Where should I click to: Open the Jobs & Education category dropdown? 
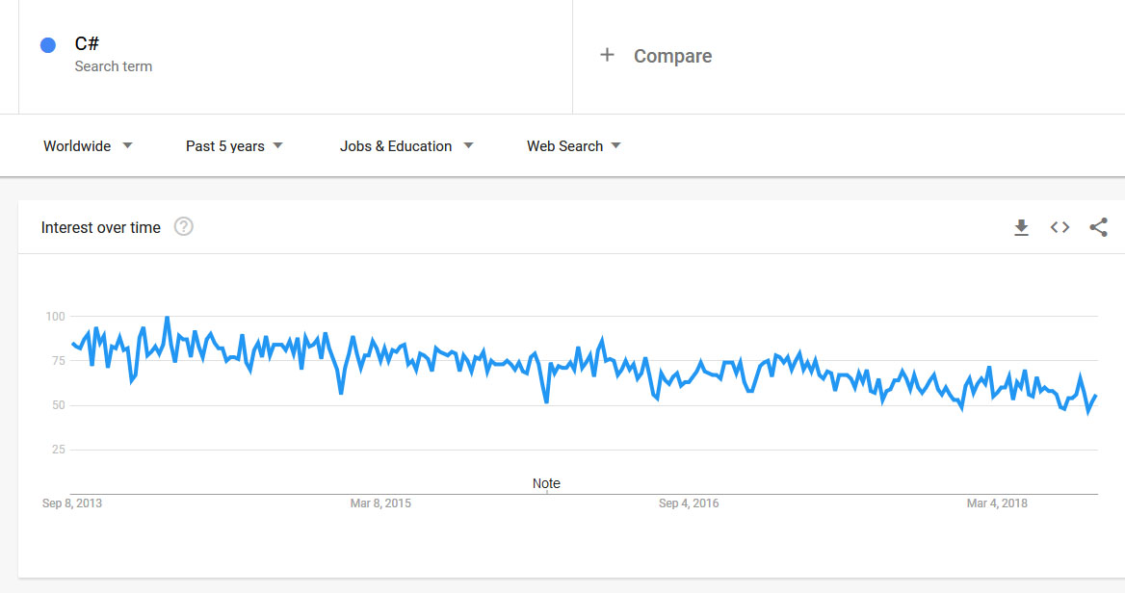(x=406, y=146)
